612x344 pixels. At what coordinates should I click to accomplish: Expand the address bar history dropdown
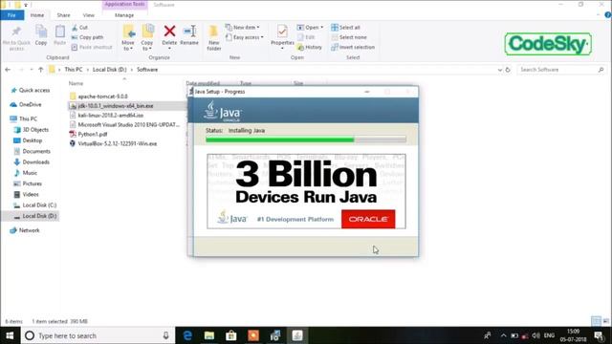coord(499,70)
